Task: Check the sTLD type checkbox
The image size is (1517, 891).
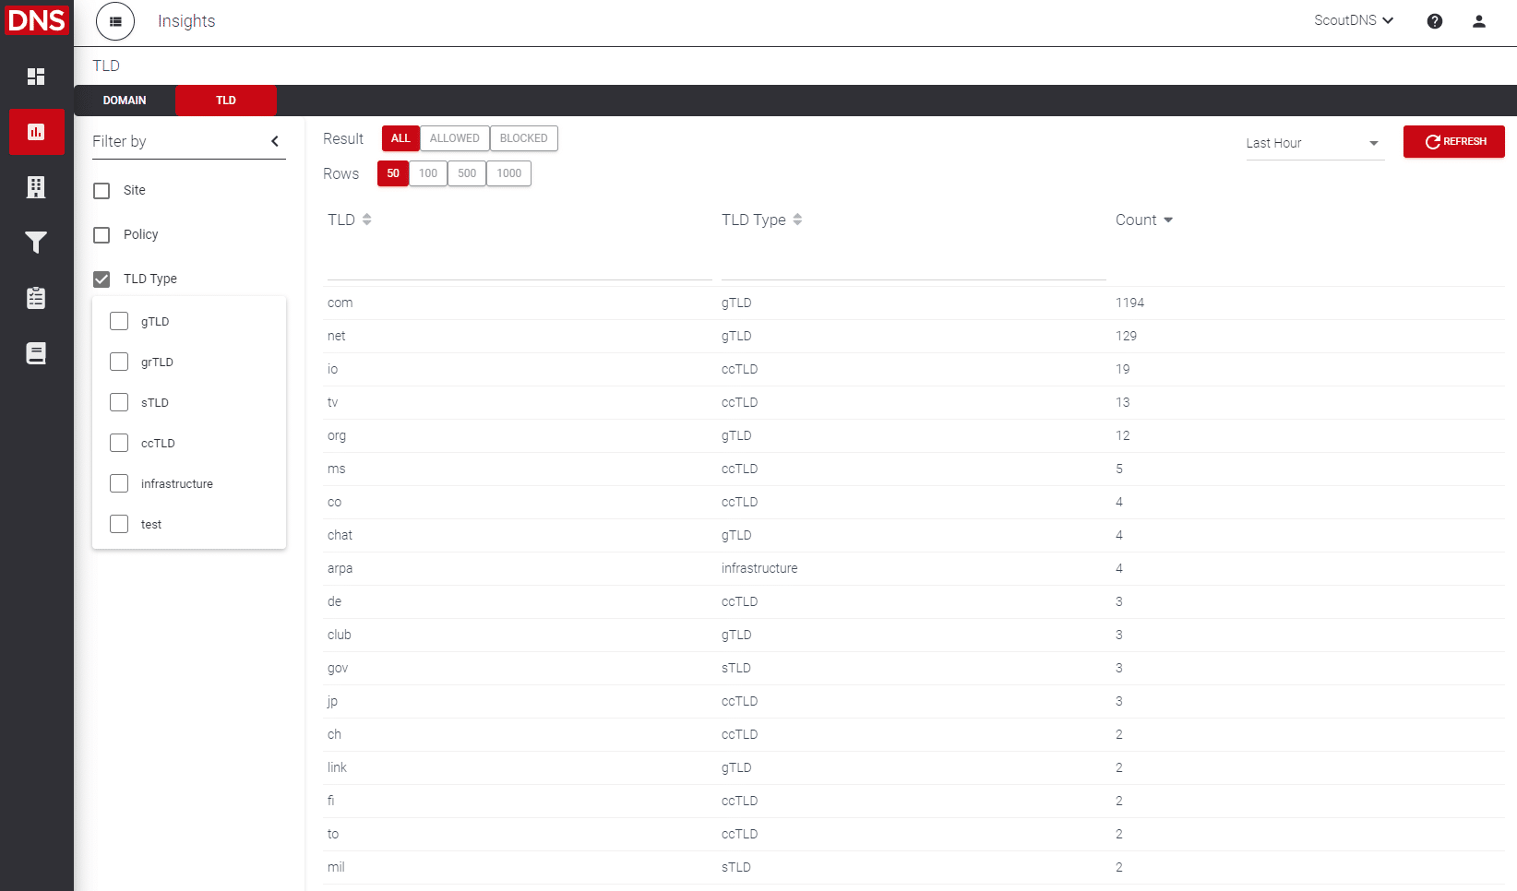Action: (119, 402)
